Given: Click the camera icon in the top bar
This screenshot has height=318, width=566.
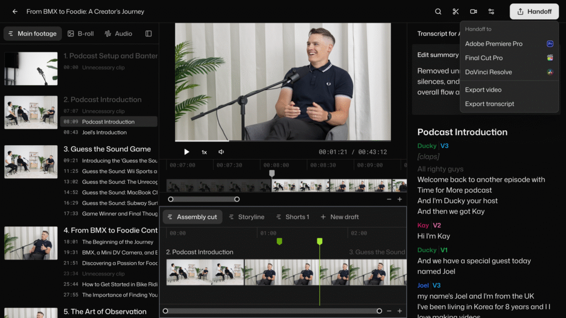Looking at the screenshot, I should click(473, 11).
